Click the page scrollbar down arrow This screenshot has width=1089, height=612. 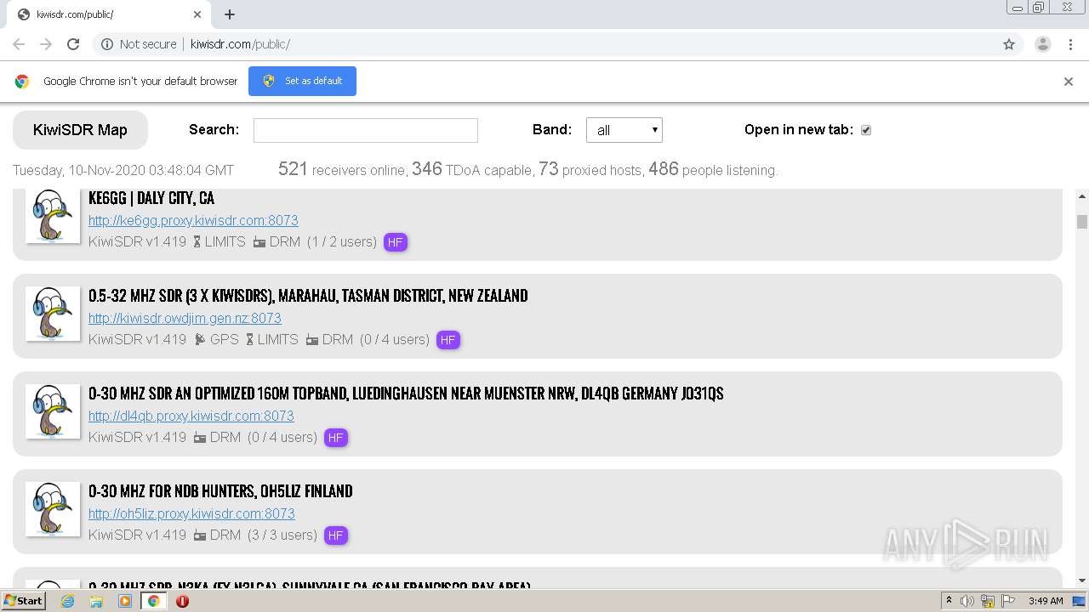coord(1082,580)
